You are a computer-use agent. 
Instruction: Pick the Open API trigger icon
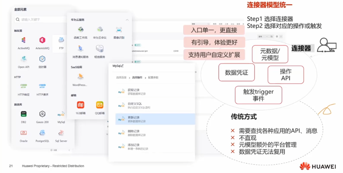[23, 59]
